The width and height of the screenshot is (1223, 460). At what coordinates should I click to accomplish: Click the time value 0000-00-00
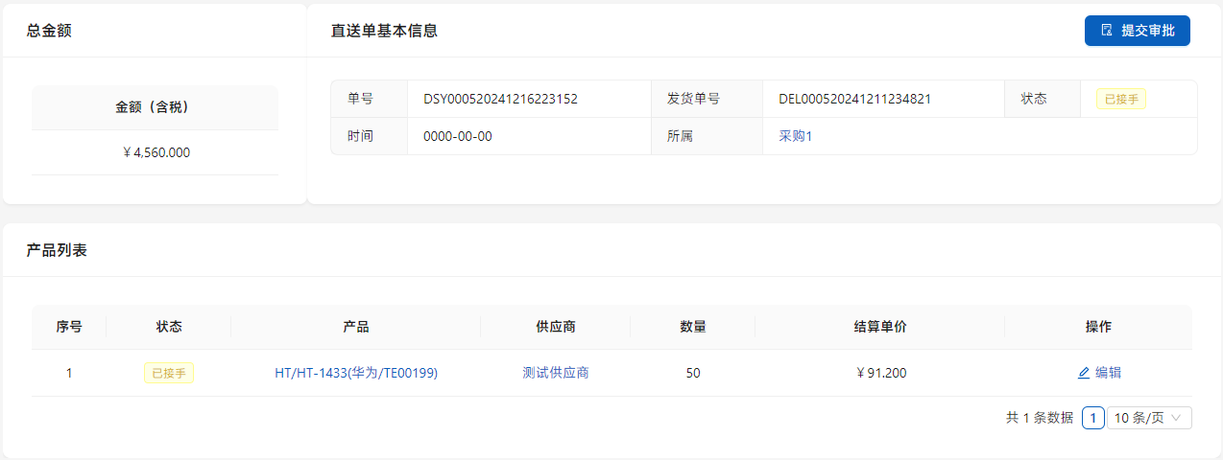pyautogui.click(x=457, y=136)
